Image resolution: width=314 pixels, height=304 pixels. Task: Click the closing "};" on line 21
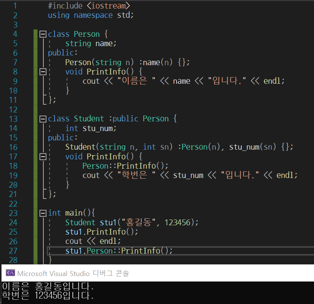(x=52, y=194)
